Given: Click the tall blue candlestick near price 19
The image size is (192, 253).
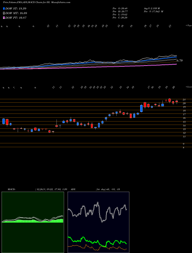Looking at the screenshot, I should click(141, 108).
